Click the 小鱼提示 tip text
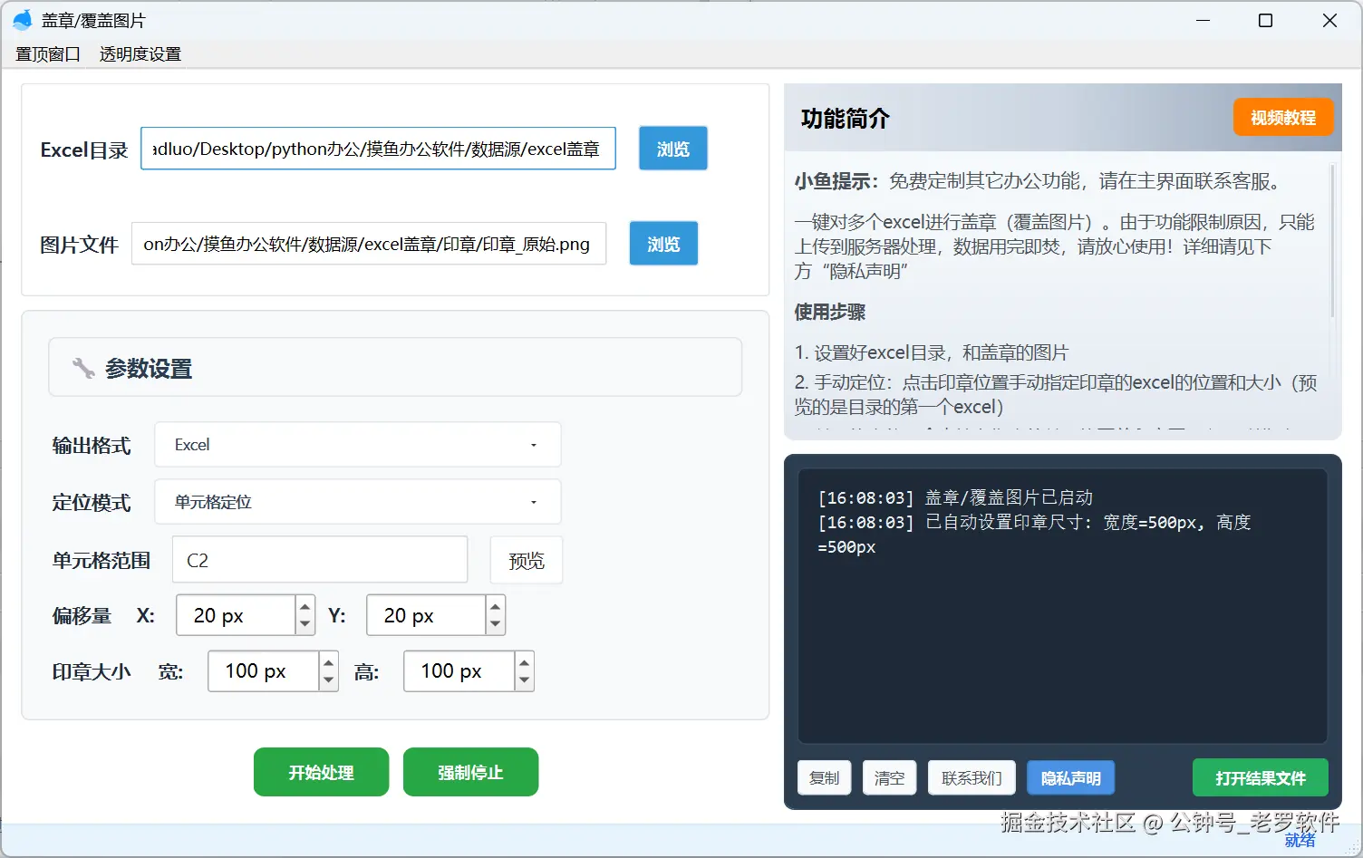The width and height of the screenshot is (1363, 858). [1040, 181]
